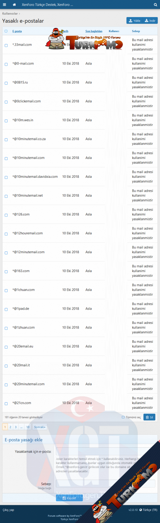Go to next page with Sonraki

point(40,427)
